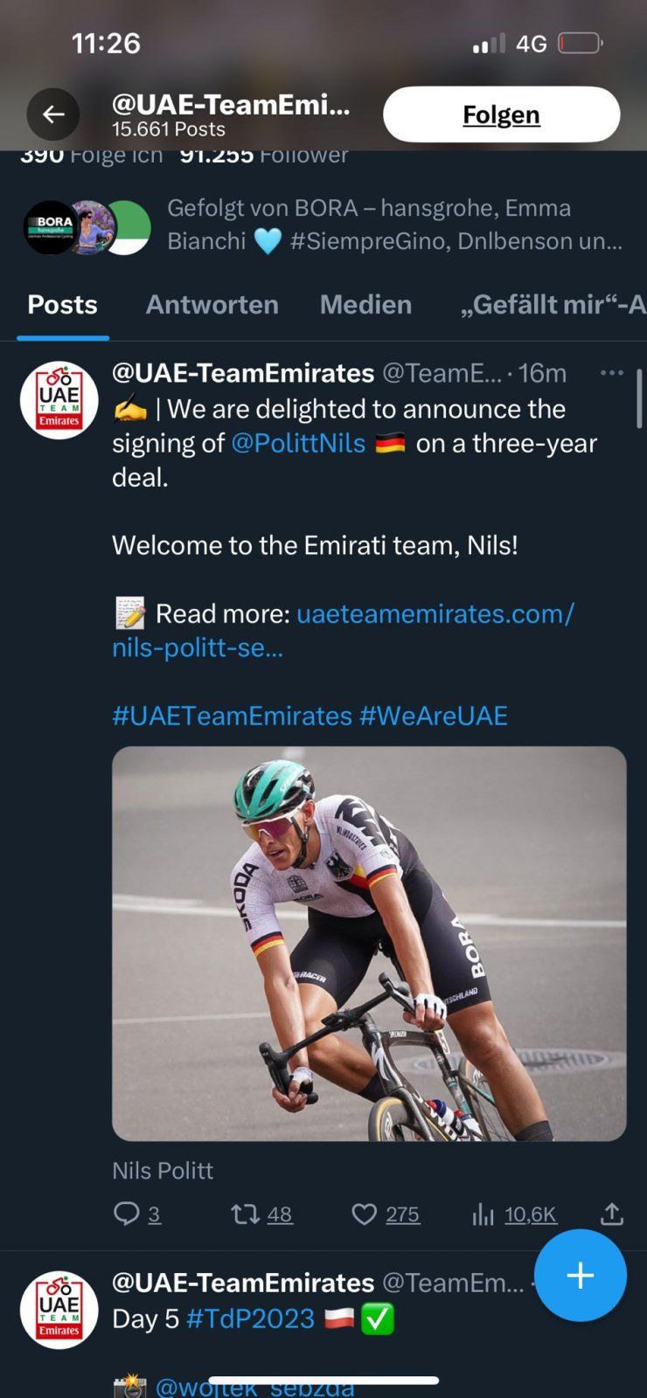Select the Posts tab
This screenshot has height=1398, width=647.
click(x=62, y=304)
